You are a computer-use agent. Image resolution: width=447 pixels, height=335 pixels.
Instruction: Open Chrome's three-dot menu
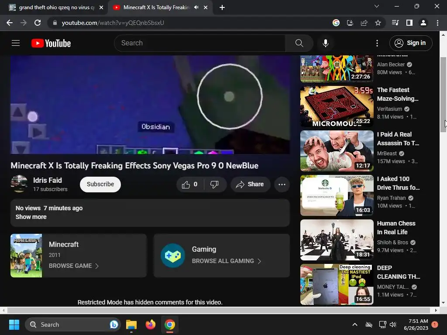coord(437,23)
